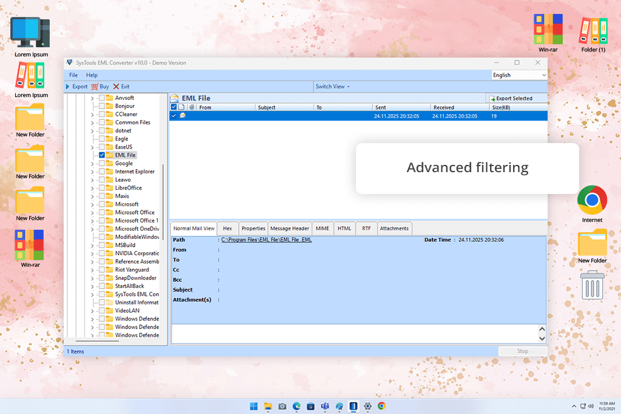Open the Help menu

click(92, 75)
